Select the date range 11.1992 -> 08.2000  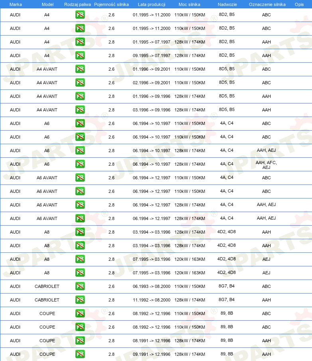[152, 300]
